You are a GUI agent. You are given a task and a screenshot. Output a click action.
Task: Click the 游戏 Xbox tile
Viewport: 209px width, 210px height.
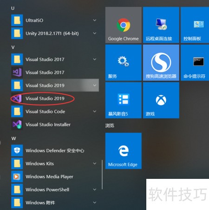pos(161,100)
